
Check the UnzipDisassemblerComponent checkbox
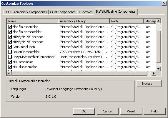[x=10, y=57]
